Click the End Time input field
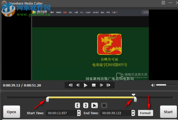This screenshot has width=178, height=120. [116, 113]
